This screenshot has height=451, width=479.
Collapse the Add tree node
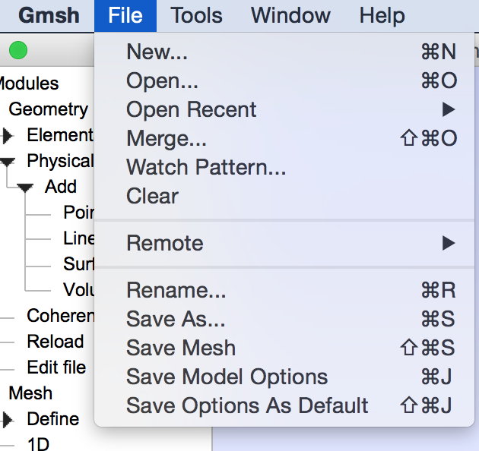coord(25,188)
